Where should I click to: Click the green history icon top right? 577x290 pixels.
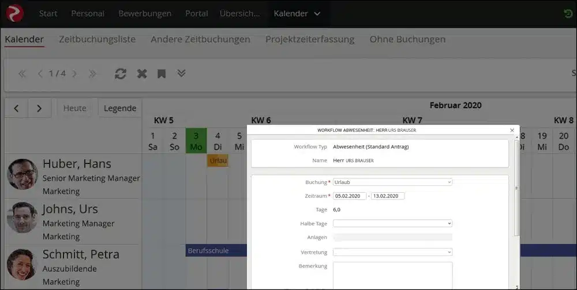point(568,13)
